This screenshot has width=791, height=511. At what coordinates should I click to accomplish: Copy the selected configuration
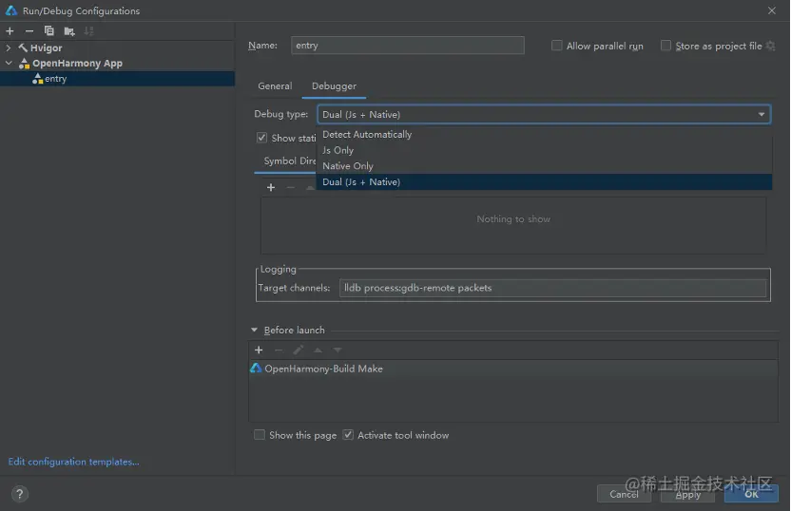coord(48,31)
